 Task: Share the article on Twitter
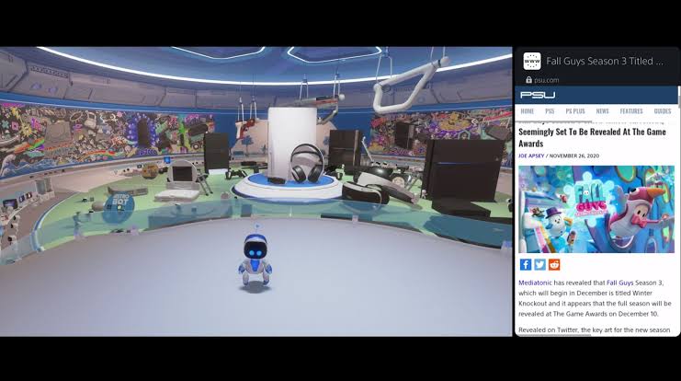[539, 264]
